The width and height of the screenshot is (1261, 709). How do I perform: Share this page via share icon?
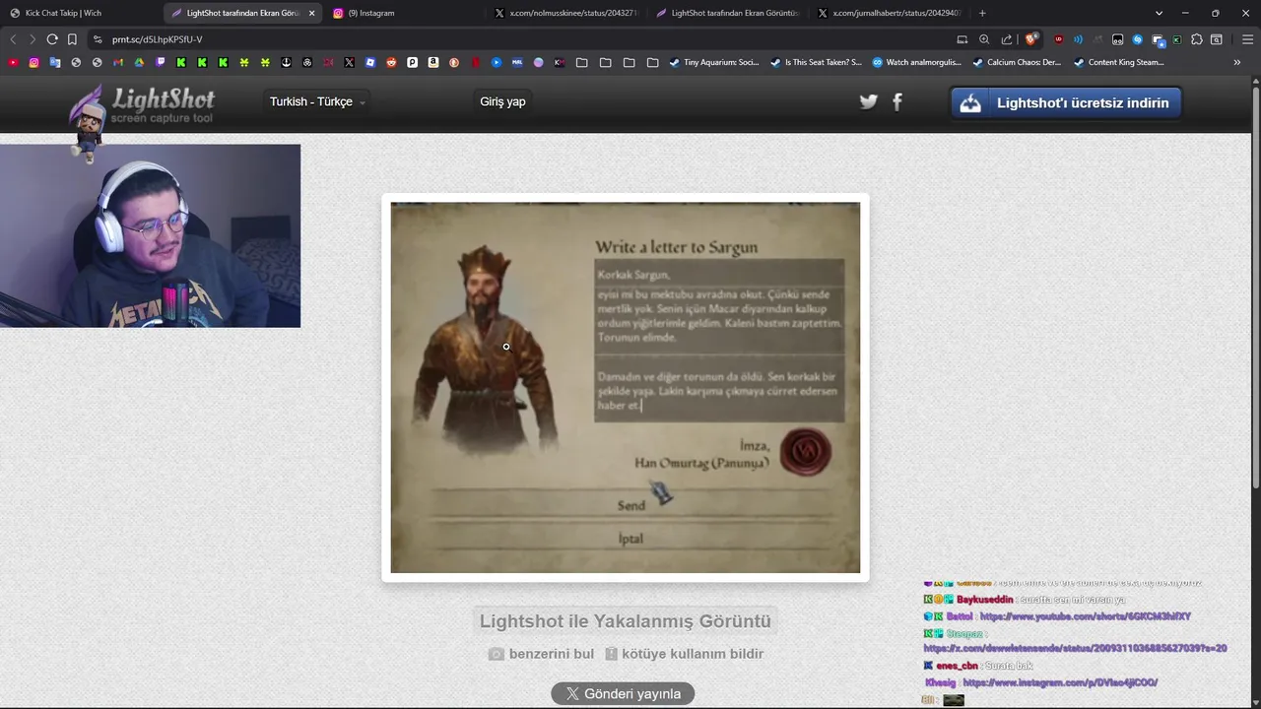point(1007,39)
